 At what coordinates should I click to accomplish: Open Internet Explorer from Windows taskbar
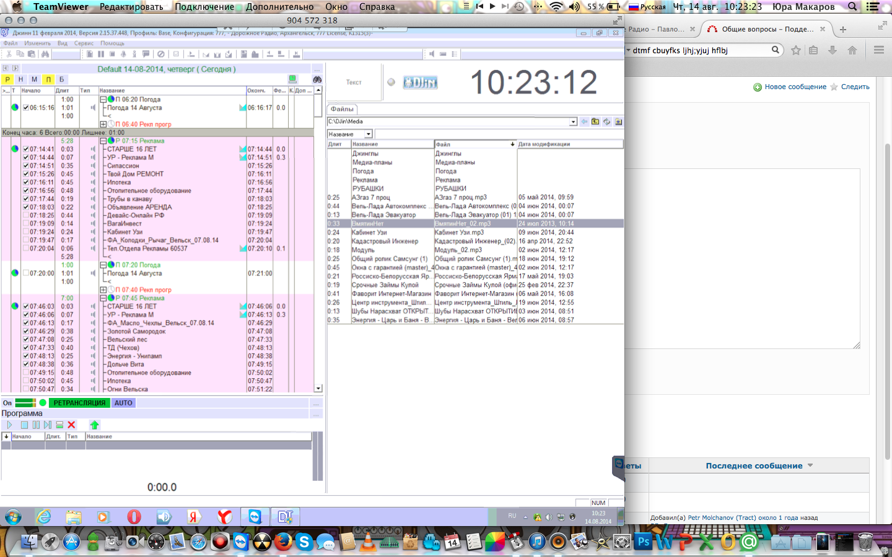click(43, 517)
